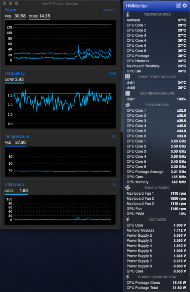Select the CPU Core 5 x34.0 row
Viewport: 190px width, 292px height.
(x=156, y=131)
